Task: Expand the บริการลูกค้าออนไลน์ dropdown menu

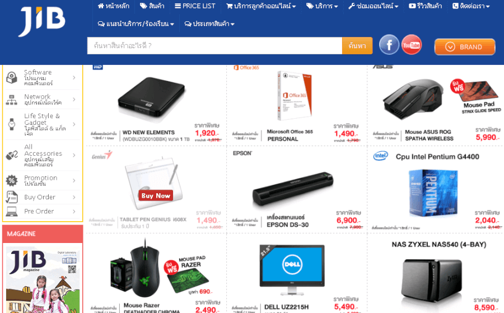Action: pyautogui.click(x=261, y=6)
